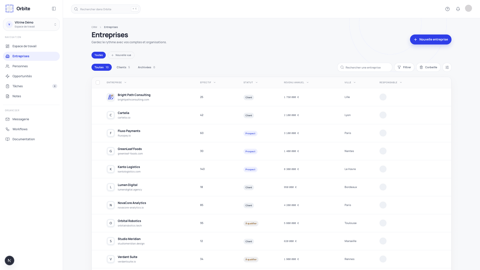
Task: Open the user avatar at top right
Action: coord(468,8)
